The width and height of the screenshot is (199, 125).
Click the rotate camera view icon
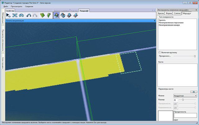[21, 16]
